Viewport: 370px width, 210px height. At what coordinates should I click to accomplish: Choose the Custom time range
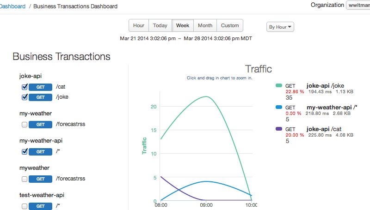coord(230,25)
